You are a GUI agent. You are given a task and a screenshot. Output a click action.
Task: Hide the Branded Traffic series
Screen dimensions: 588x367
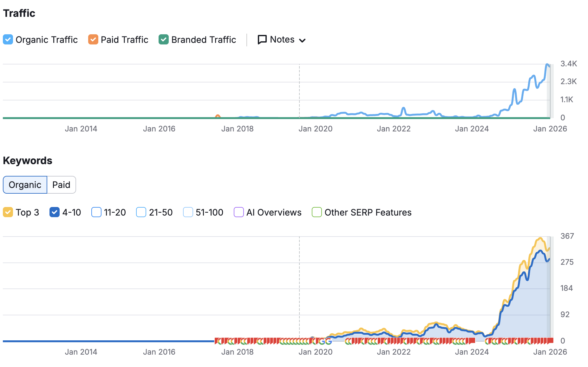click(164, 40)
